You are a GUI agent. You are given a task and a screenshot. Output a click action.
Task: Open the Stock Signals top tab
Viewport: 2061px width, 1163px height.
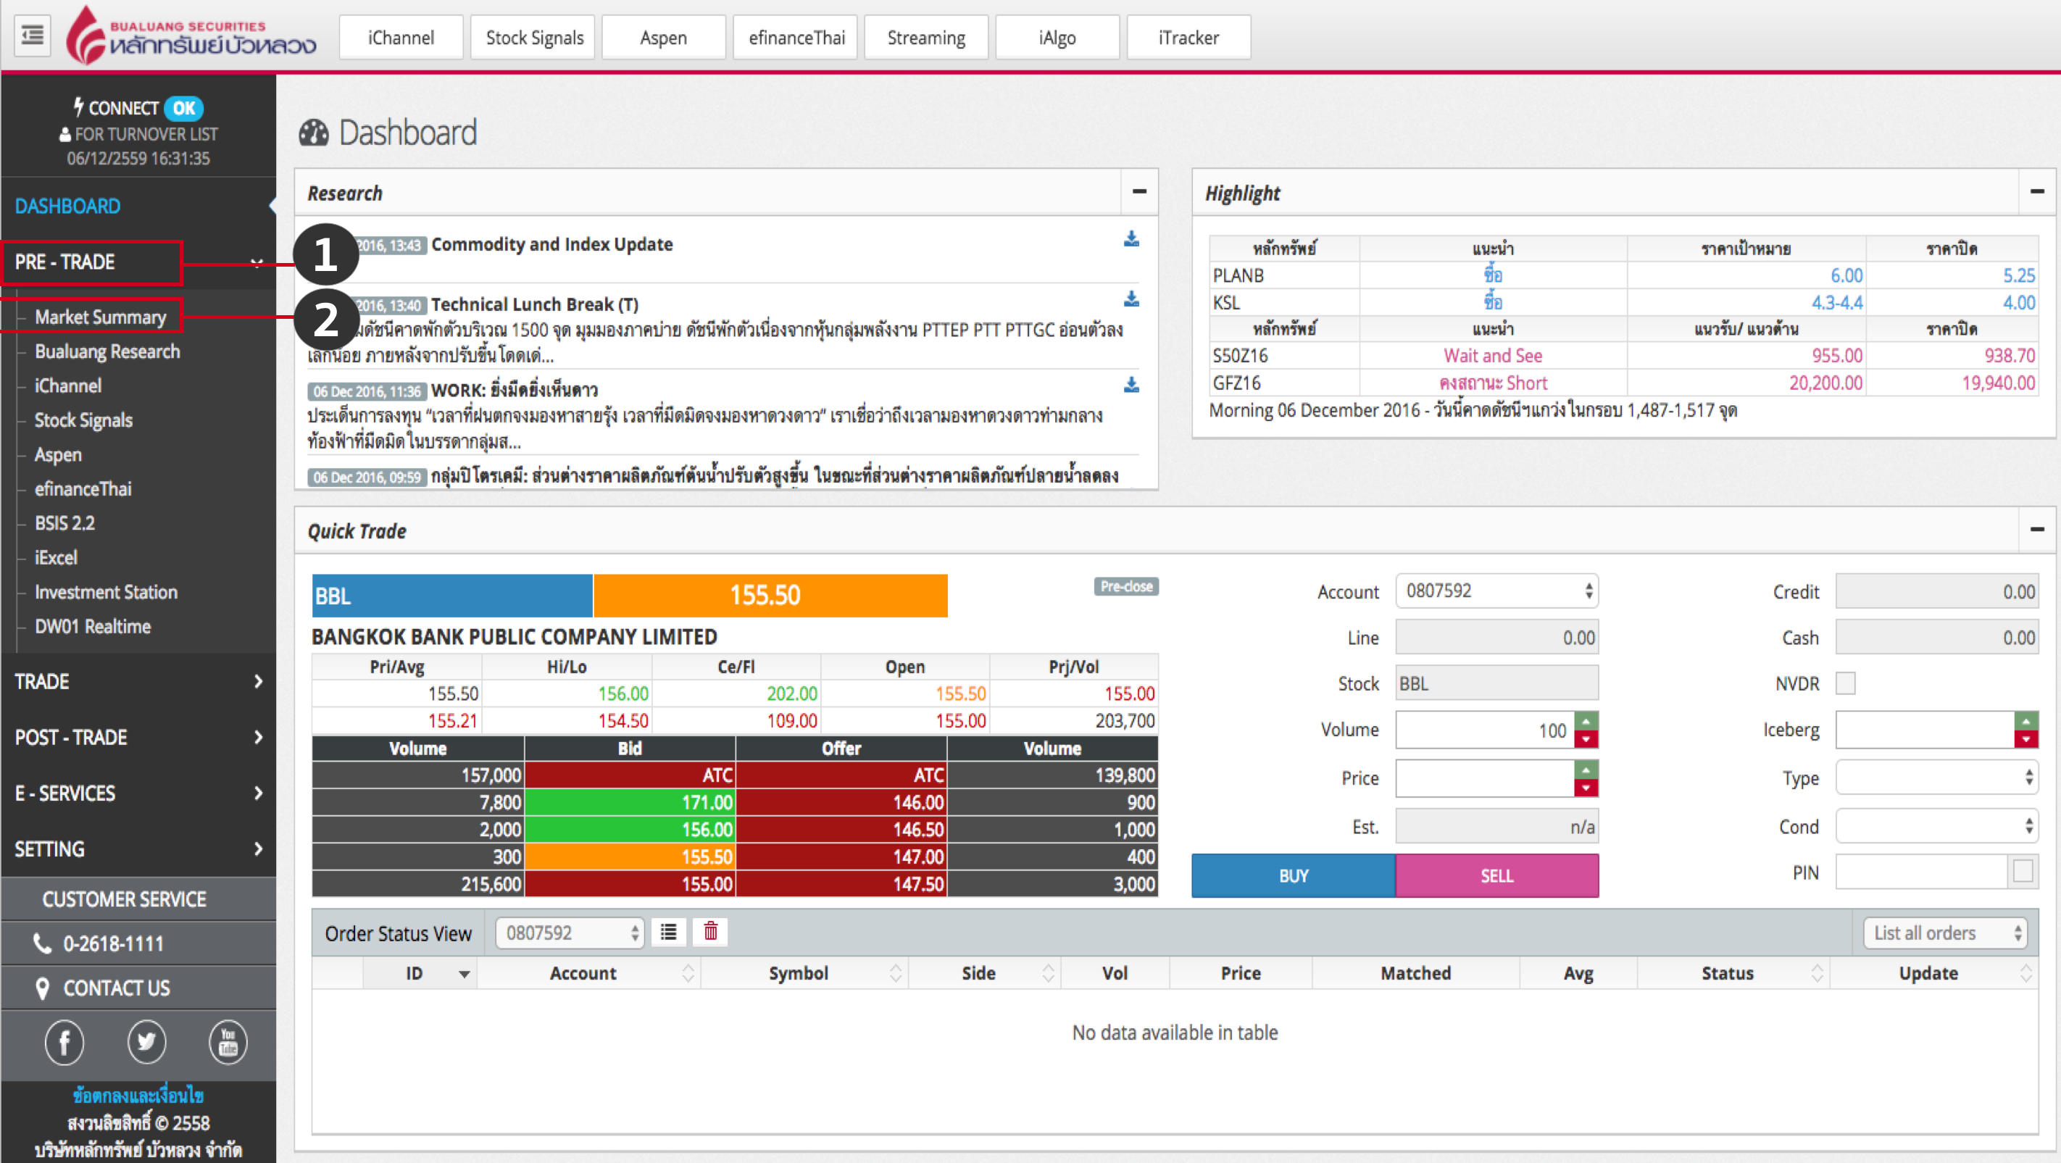(533, 38)
